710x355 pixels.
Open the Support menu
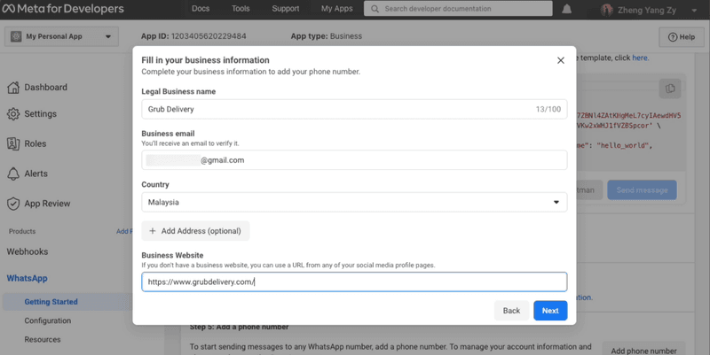[x=285, y=9]
